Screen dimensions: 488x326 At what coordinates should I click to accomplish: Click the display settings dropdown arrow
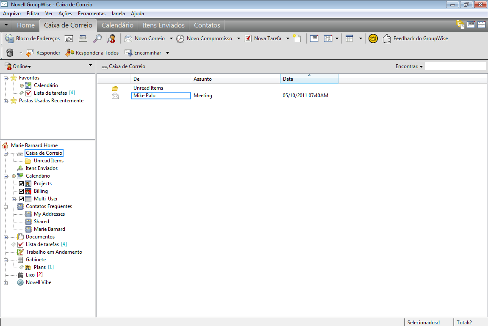337,38
